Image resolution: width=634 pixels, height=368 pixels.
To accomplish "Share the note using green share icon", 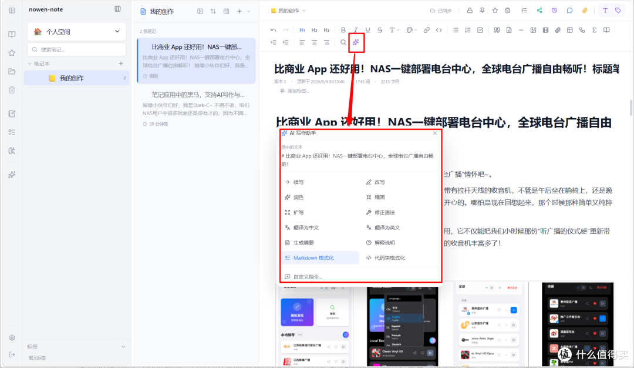I will (x=539, y=11).
